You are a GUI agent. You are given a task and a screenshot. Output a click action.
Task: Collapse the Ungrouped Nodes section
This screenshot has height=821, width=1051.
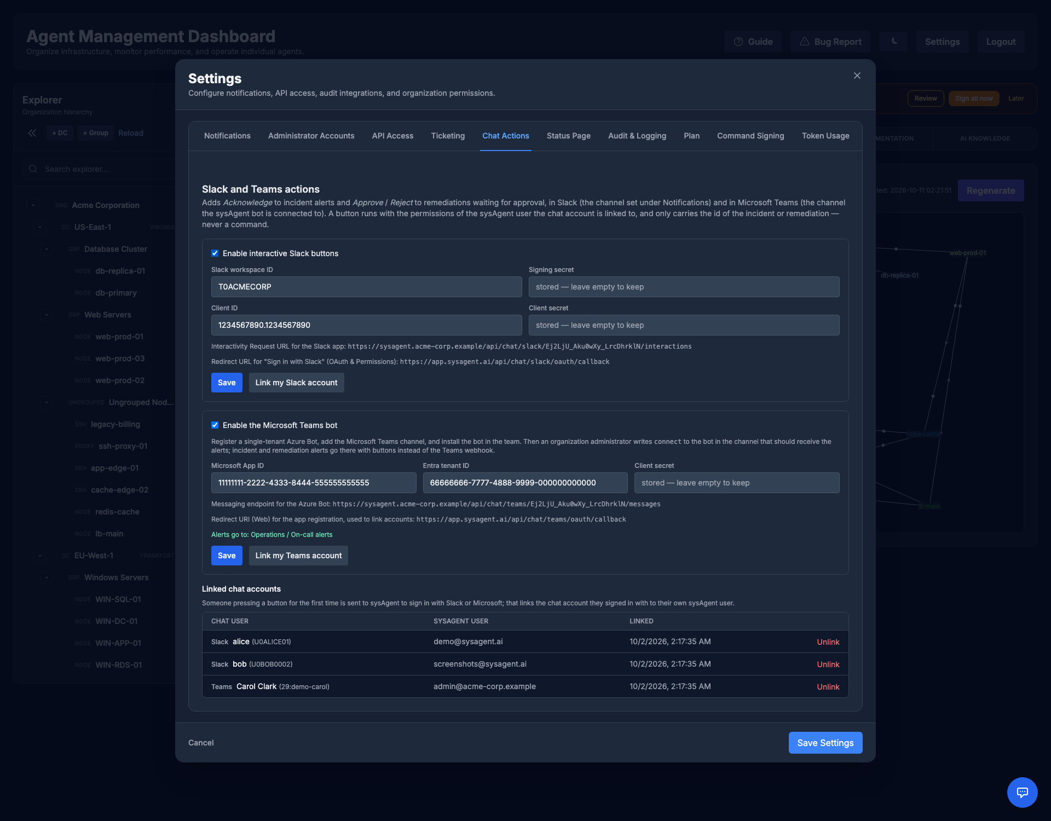[x=47, y=402]
